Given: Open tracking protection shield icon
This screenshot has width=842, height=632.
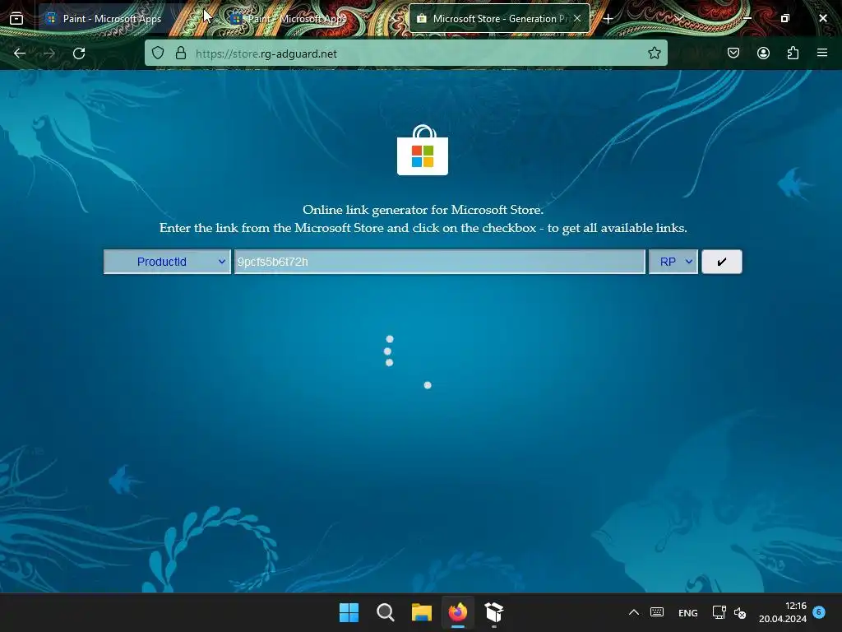Looking at the screenshot, I should 157,53.
